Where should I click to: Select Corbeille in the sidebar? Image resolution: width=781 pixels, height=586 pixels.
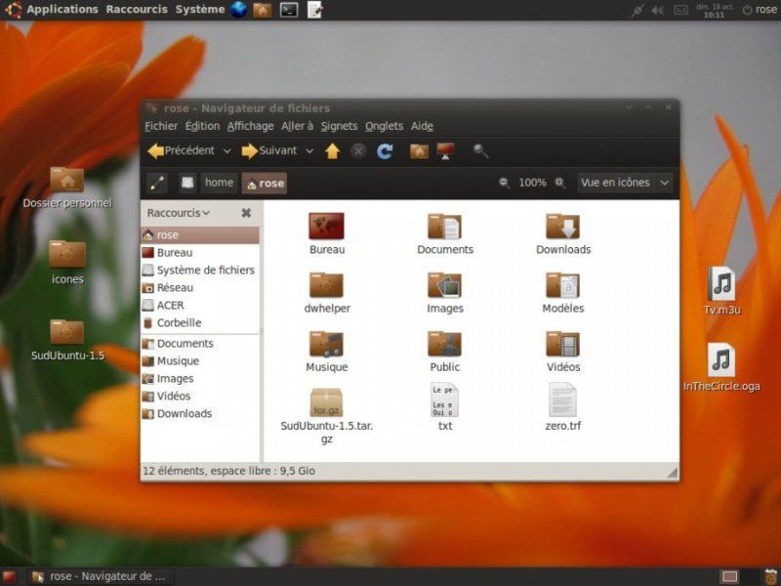tap(178, 322)
